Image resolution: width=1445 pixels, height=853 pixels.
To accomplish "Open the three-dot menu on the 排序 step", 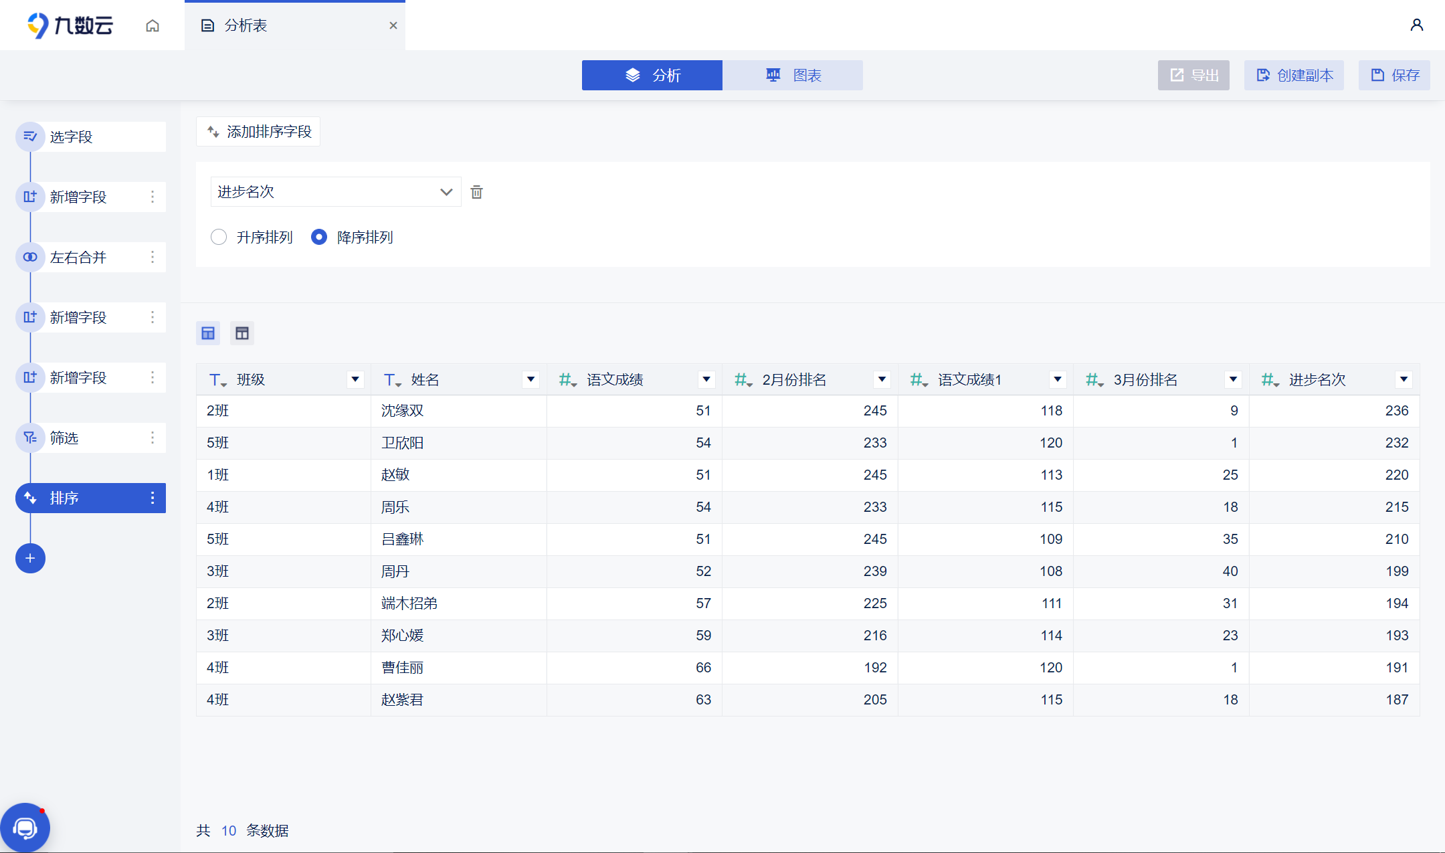I will pos(153,498).
